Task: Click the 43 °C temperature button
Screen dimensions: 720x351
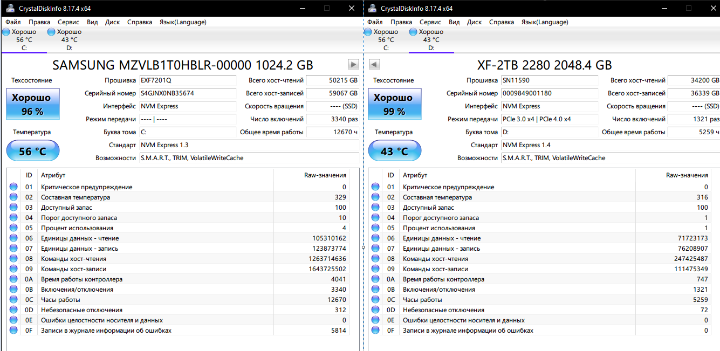Action: pyautogui.click(x=394, y=150)
